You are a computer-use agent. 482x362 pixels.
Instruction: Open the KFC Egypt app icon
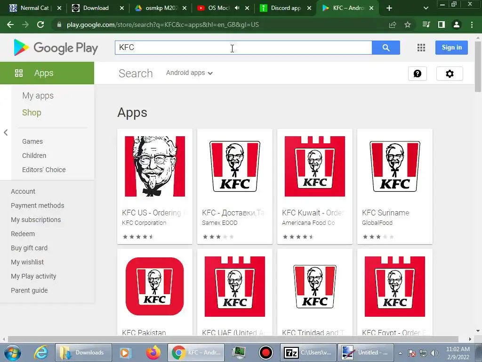click(395, 286)
